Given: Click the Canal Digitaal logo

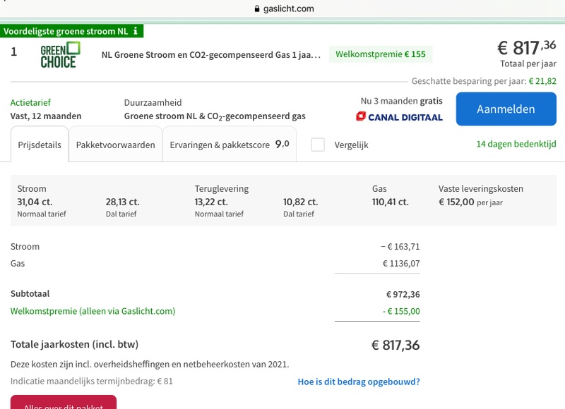Looking at the screenshot, I should [400, 116].
